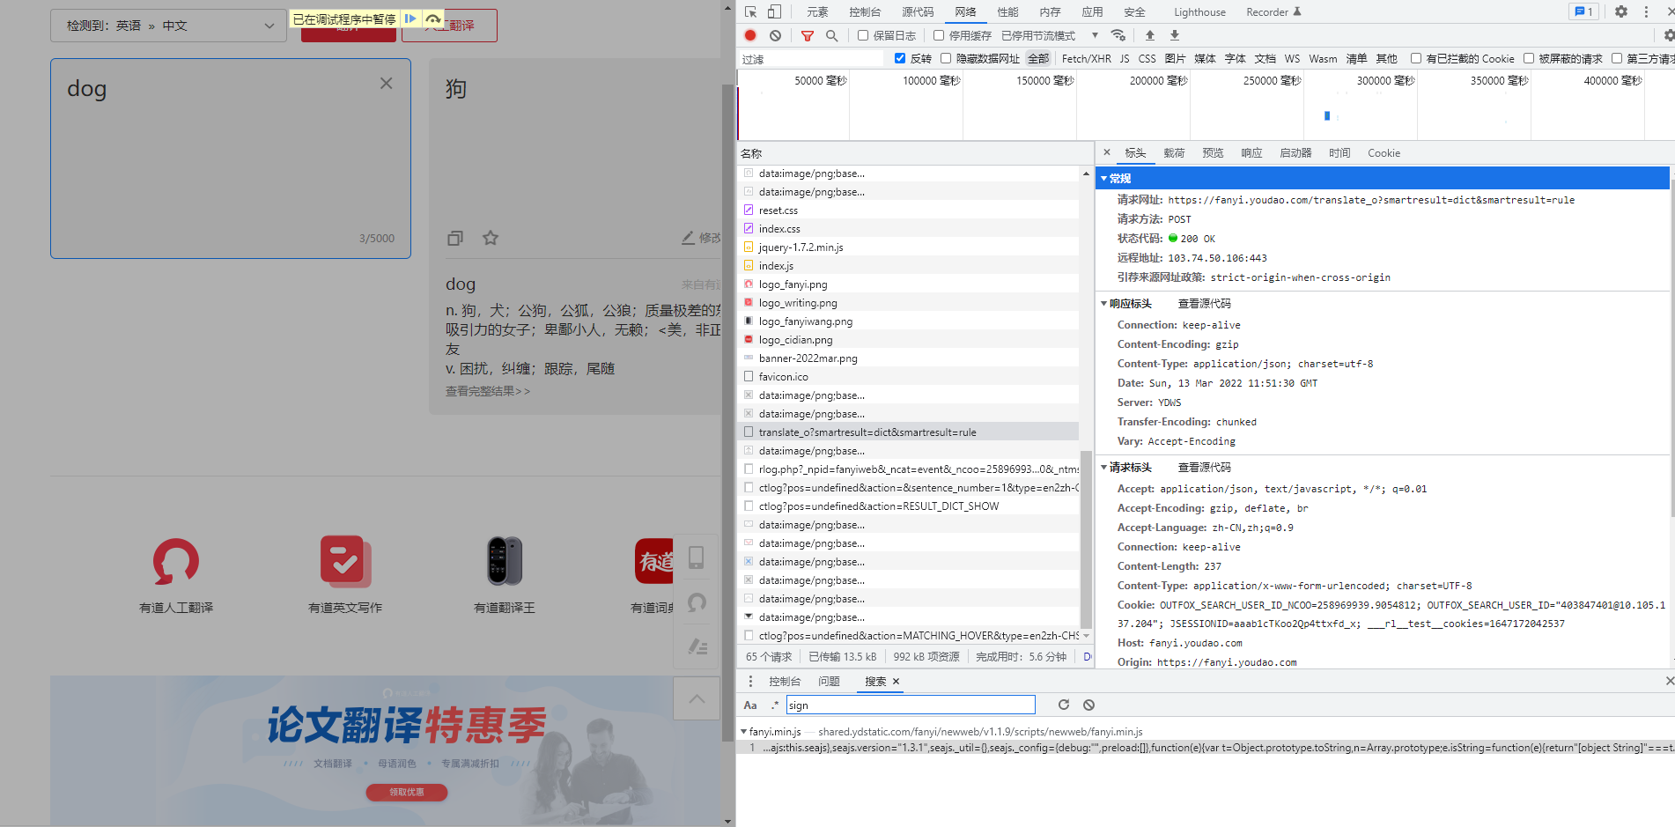Screen dimensions: 1675x827
Task: View source of response headers
Action: 1205,303
